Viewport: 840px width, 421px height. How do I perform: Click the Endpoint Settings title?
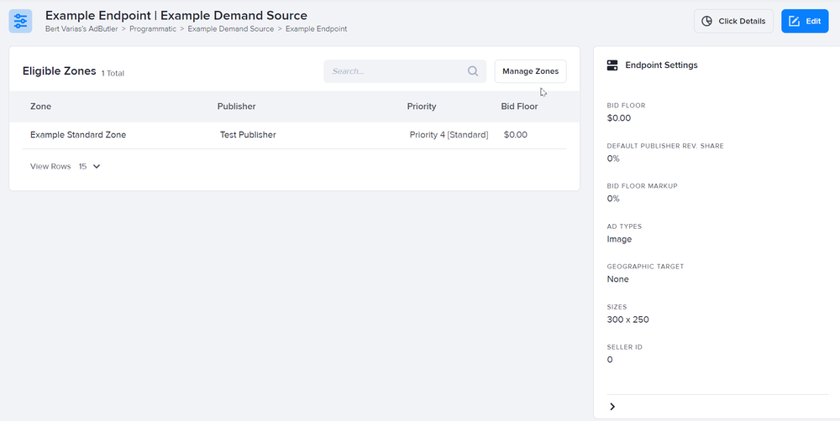click(662, 65)
